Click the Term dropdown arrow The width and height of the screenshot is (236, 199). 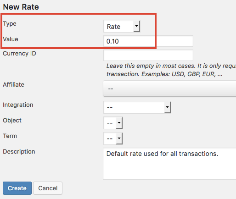click(x=119, y=138)
